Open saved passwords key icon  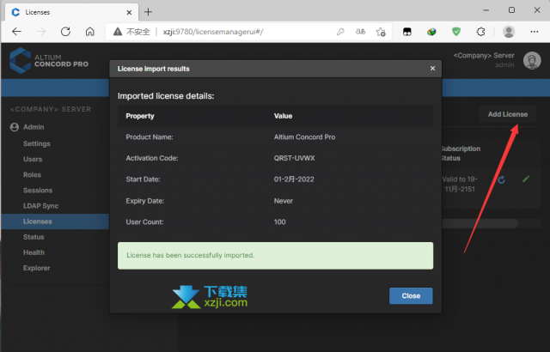tap(340, 32)
